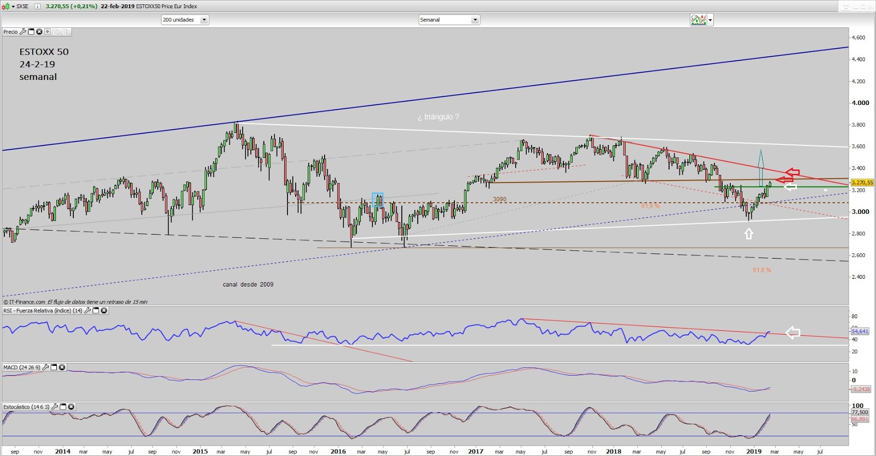Click the stochastic value tag 77,500

click(860, 412)
